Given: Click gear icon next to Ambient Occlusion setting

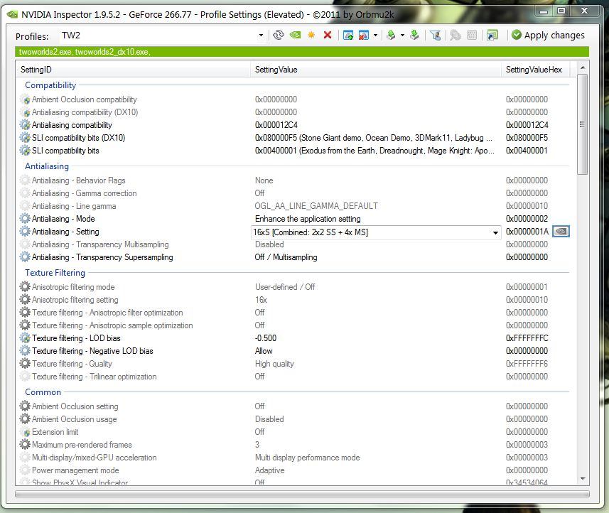Looking at the screenshot, I should coord(25,406).
